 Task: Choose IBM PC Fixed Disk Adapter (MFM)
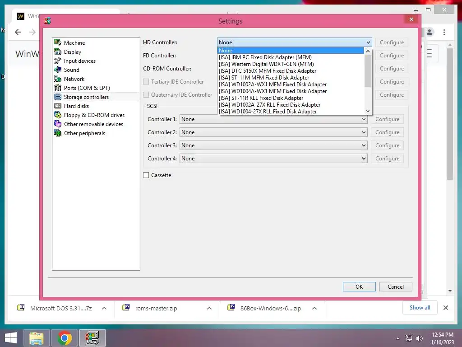[291, 57]
